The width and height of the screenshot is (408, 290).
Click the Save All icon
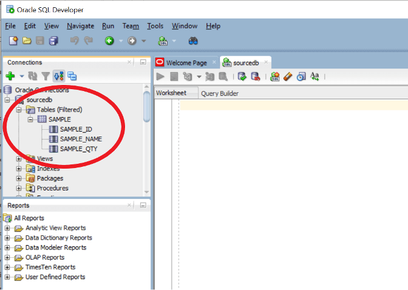(x=53, y=41)
